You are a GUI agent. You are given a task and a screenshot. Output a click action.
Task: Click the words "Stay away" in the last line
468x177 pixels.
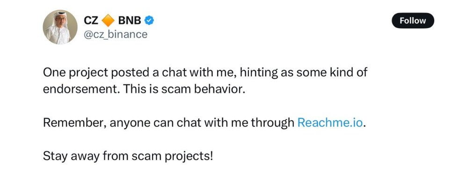[x=71, y=156]
